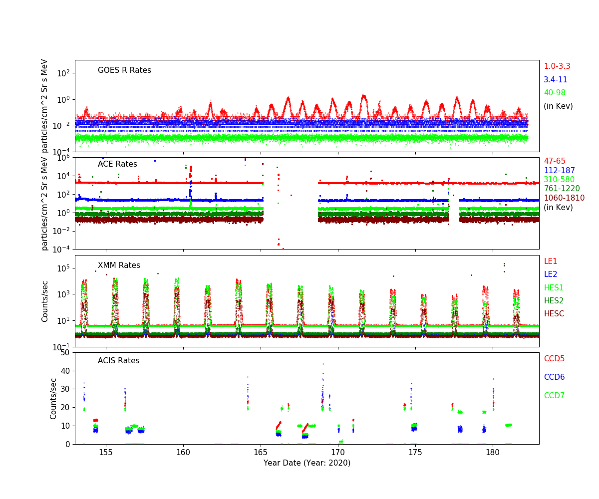Click the blue 112-187 legend entry
599x499 pixels.
[559, 171]
